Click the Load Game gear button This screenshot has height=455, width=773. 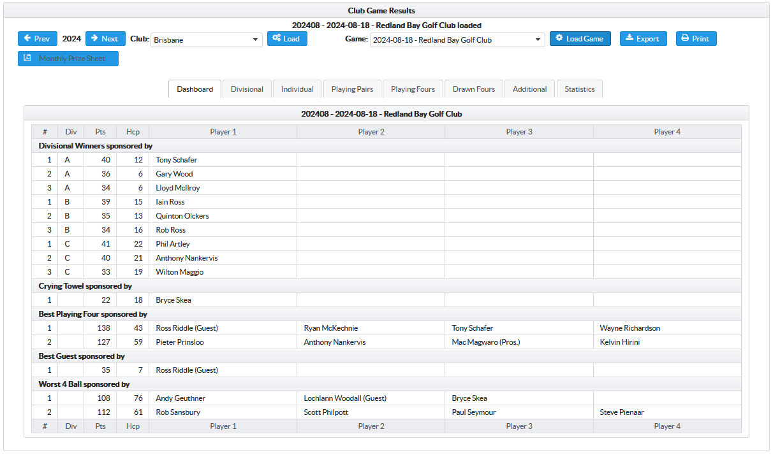click(x=580, y=39)
